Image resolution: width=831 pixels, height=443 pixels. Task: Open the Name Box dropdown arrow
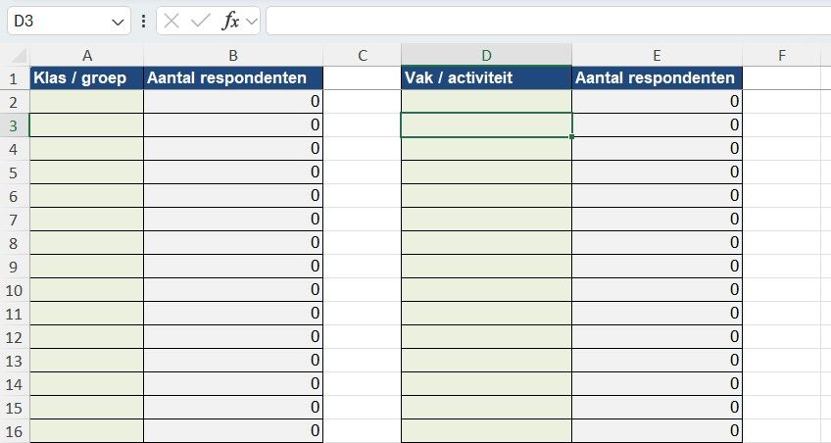(x=118, y=22)
